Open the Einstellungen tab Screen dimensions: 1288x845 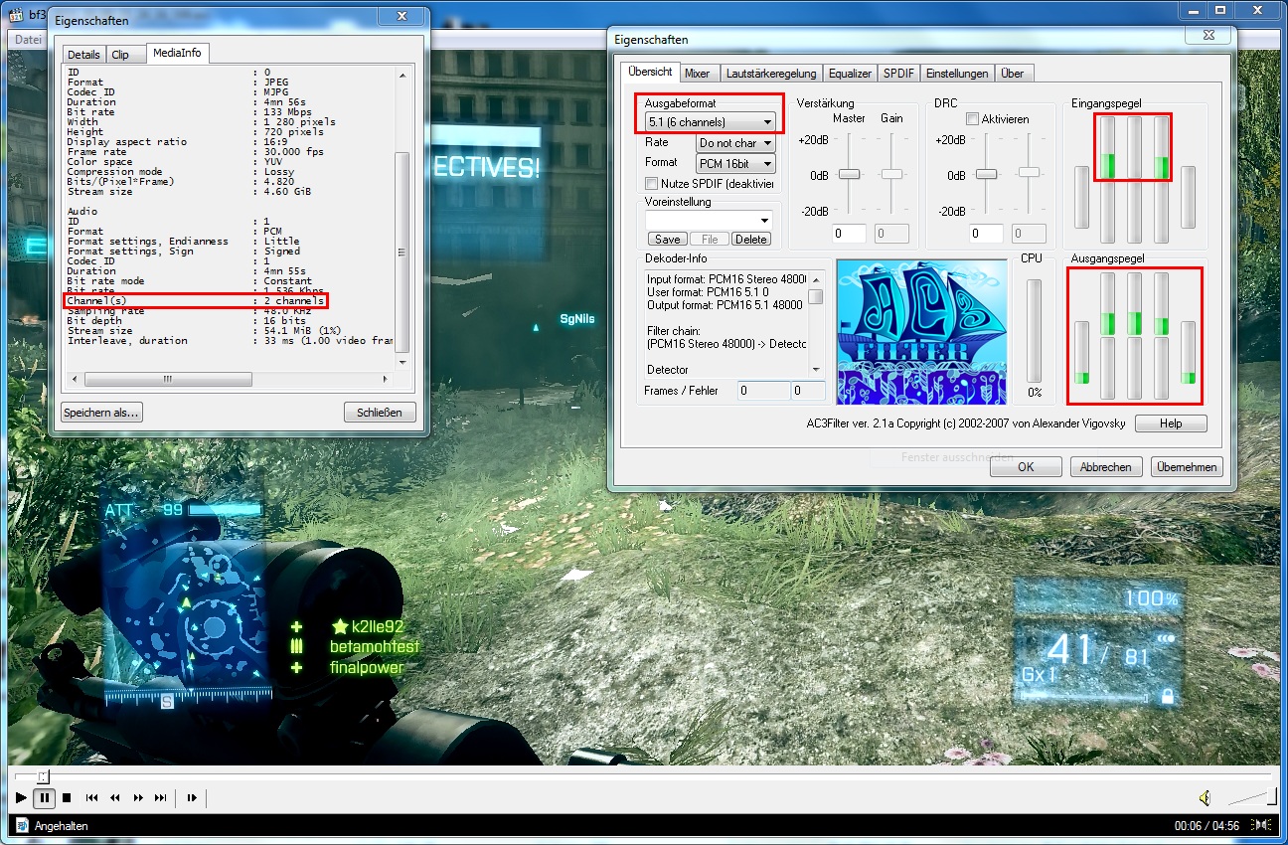point(957,74)
